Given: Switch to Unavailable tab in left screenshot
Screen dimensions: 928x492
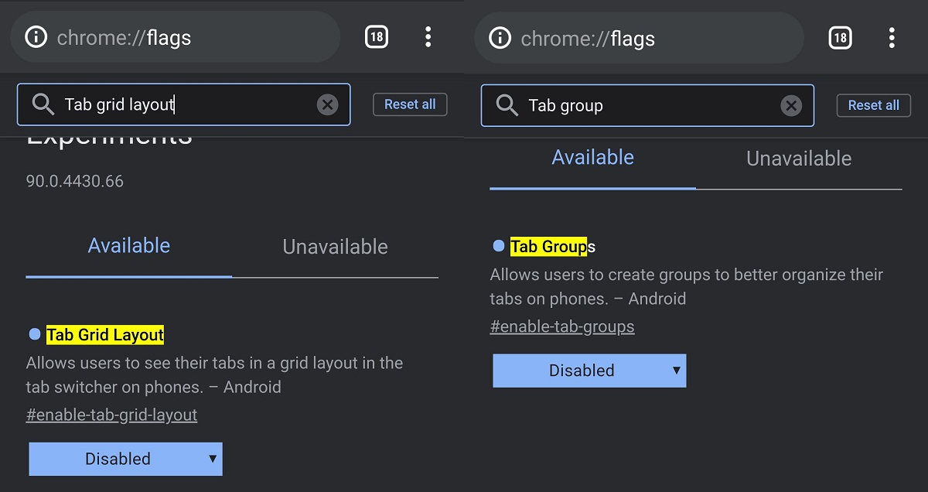Looking at the screenshot, I should pos(335,247).
